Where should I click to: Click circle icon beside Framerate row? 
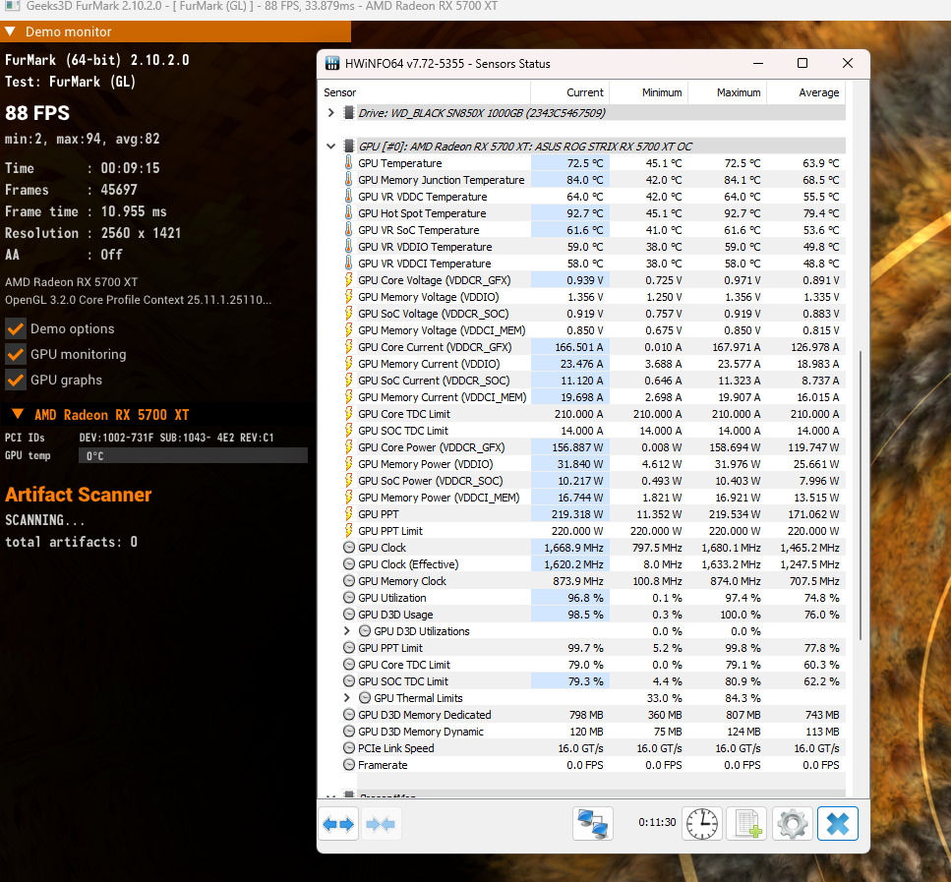tap(349, 764)
